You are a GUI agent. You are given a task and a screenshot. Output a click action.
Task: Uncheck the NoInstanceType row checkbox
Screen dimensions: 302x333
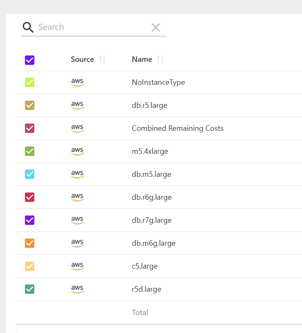[x=30, y=83]
